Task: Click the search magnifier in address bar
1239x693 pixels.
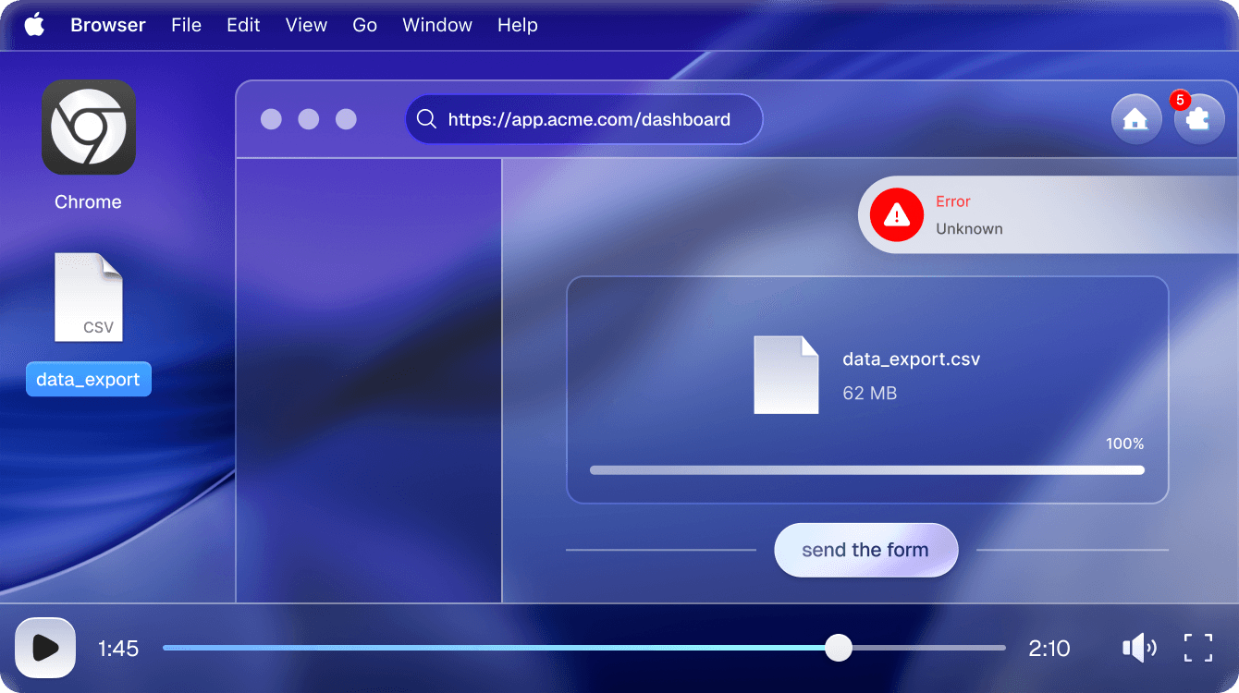Action: 426,119
